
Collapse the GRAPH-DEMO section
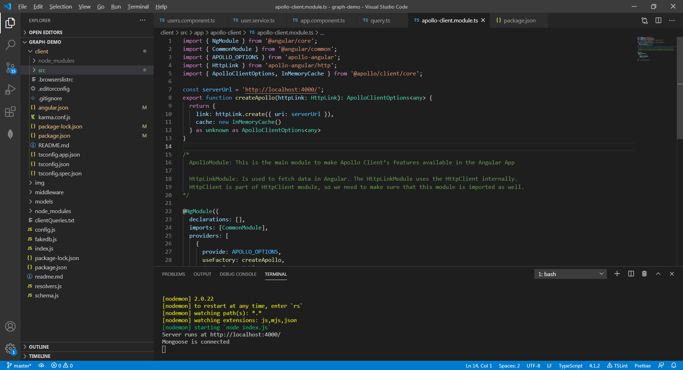pyautogui.click(x=87, y=42)
